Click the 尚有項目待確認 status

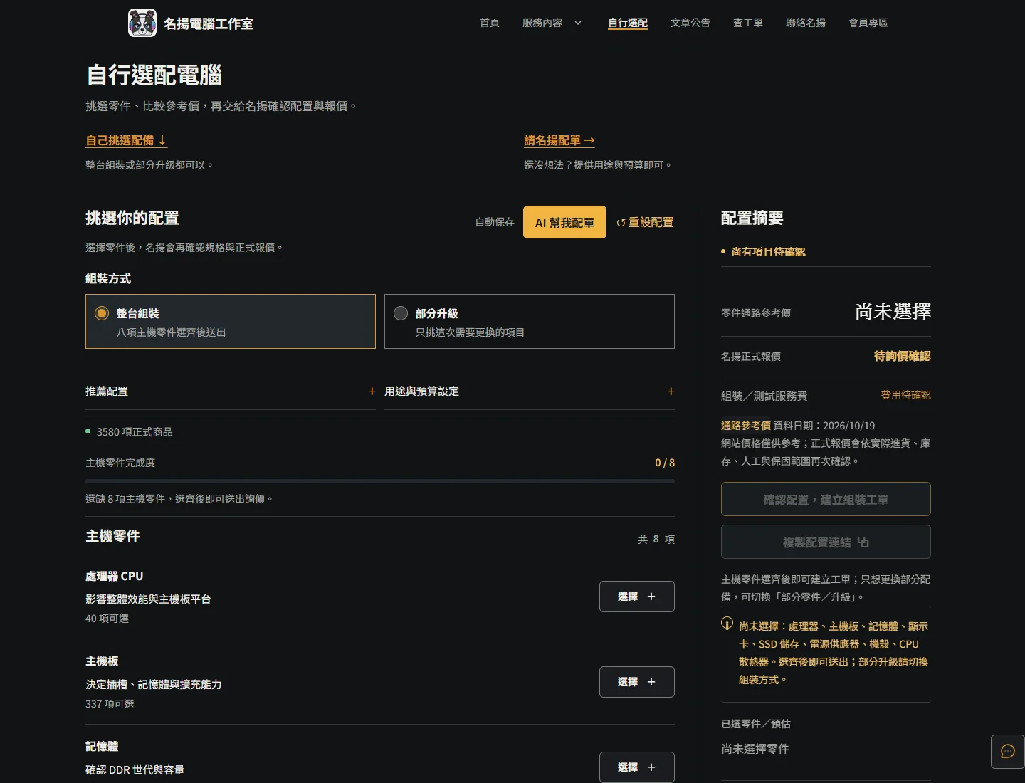(x=768, y=252)
